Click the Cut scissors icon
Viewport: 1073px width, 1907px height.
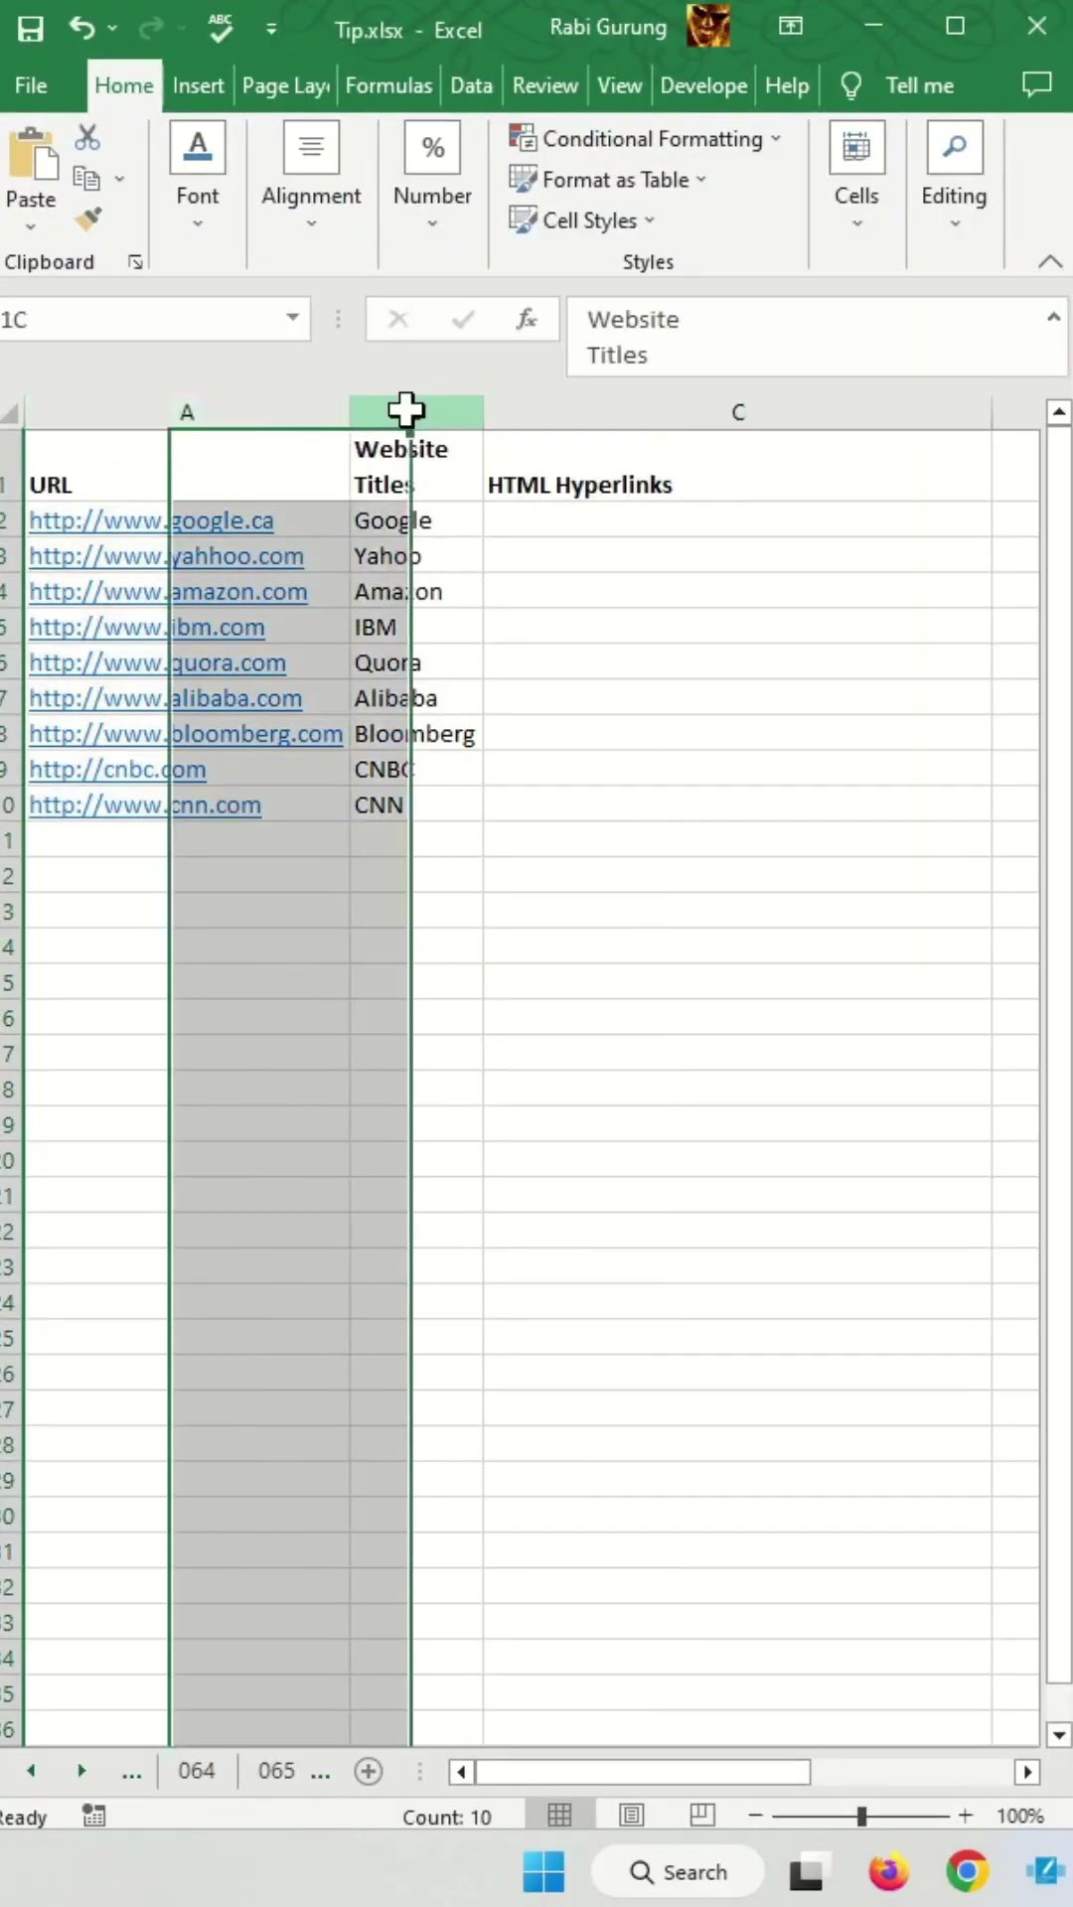pos(87,137)
